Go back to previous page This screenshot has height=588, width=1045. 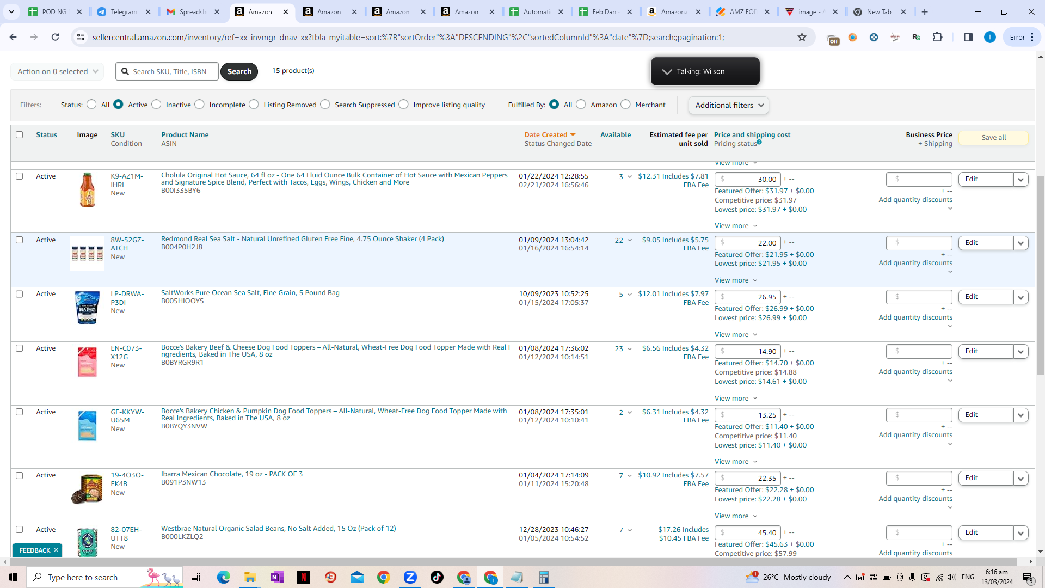[x=13, y=37]
